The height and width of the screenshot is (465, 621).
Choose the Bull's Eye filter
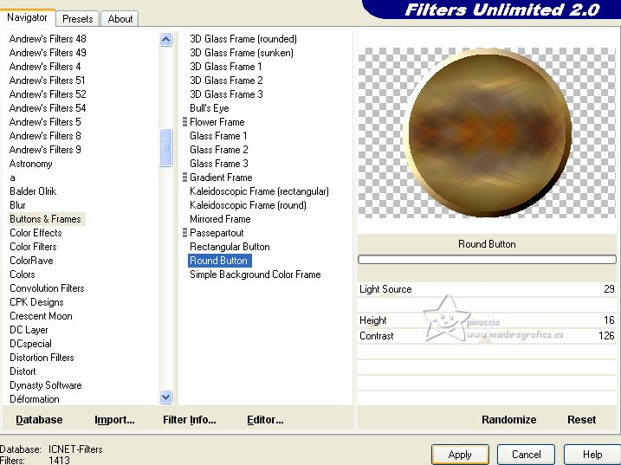(209, 108)
